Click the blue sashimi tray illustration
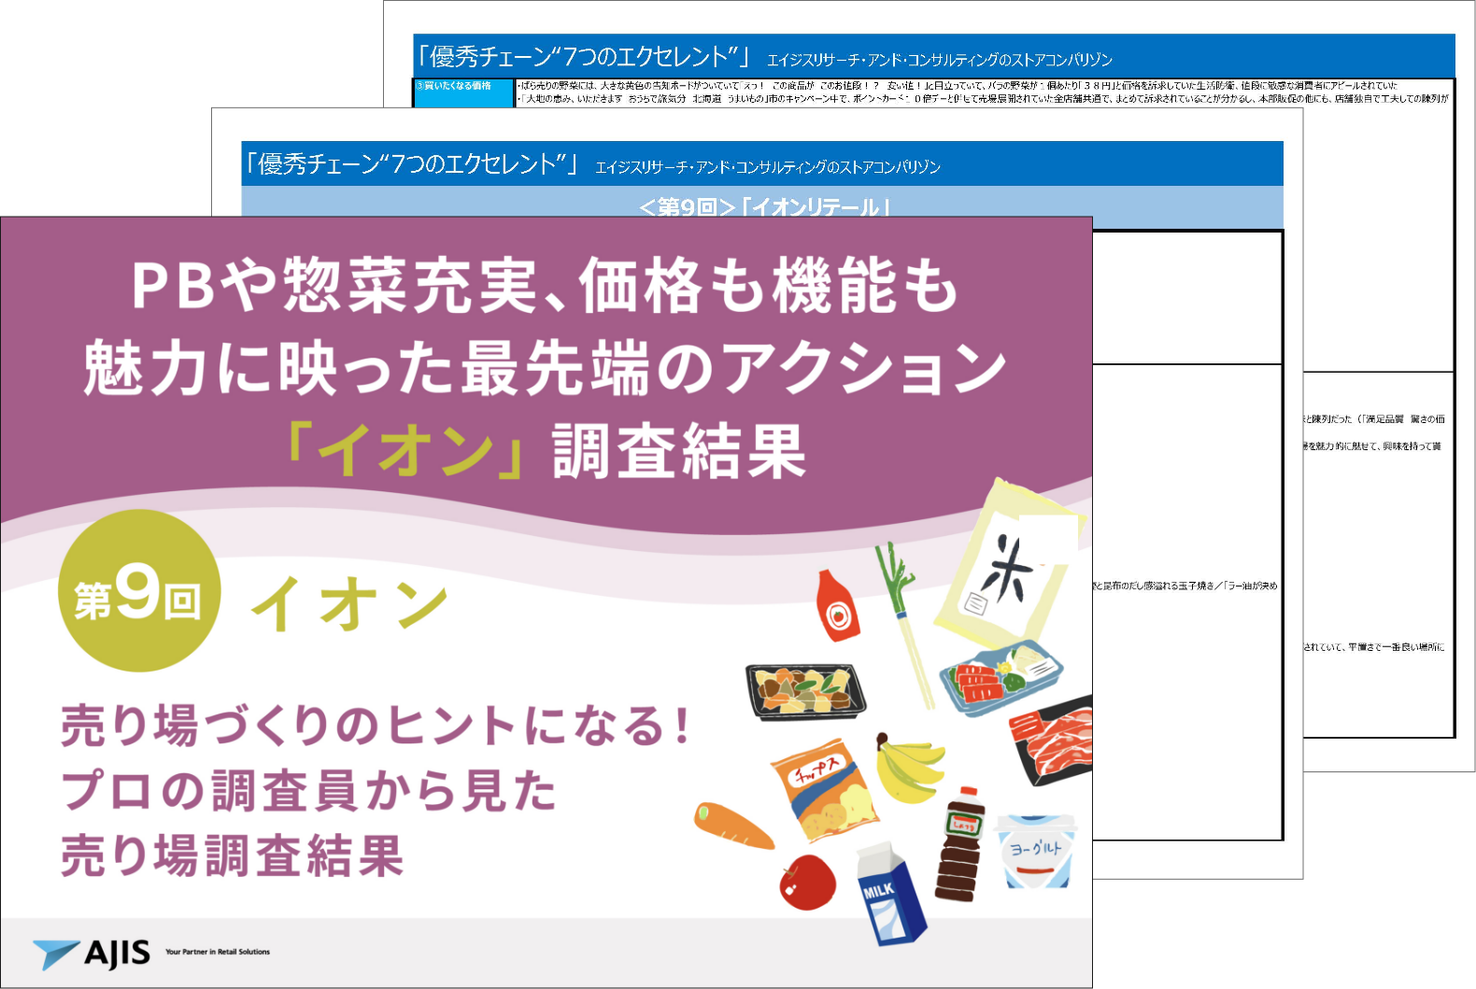This screenshot has width=1476, height=989. coord(1001,677)
